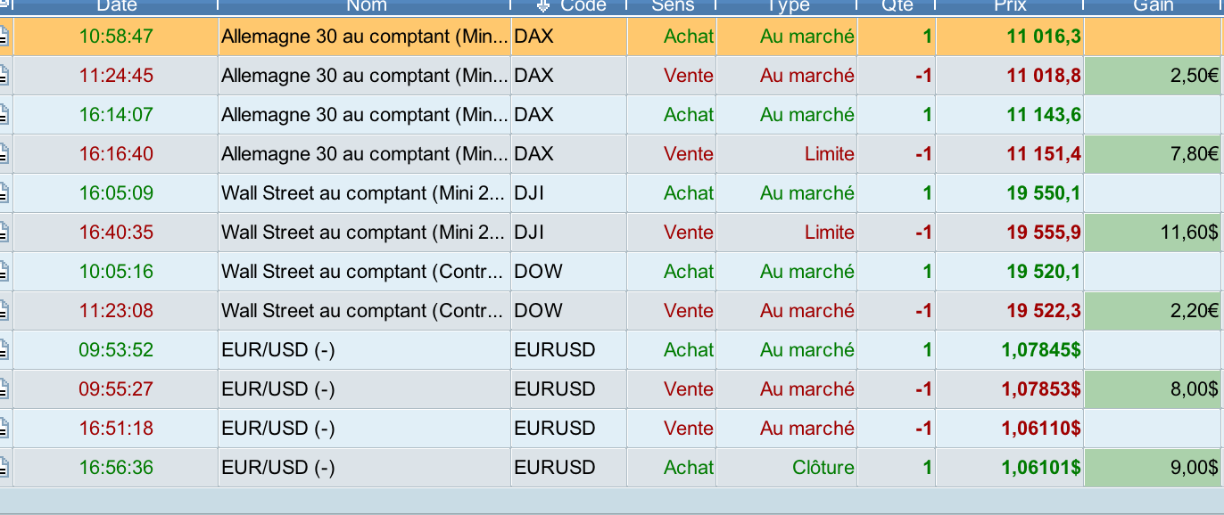Click the sort arrow icon beside Code
This screenshot has height=515, width=1224.
pyautogui.click(x=543, y=6)
